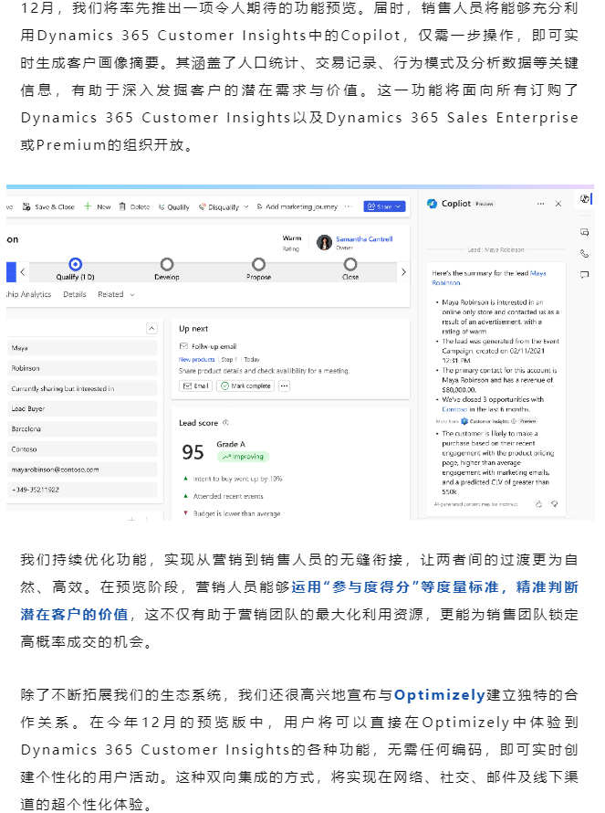Click the Save & Close toolbar button
605x813 pixels.
pos(48,206)
